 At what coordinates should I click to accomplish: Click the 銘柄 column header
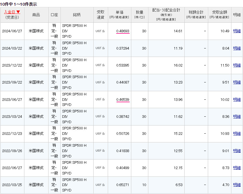77,15
